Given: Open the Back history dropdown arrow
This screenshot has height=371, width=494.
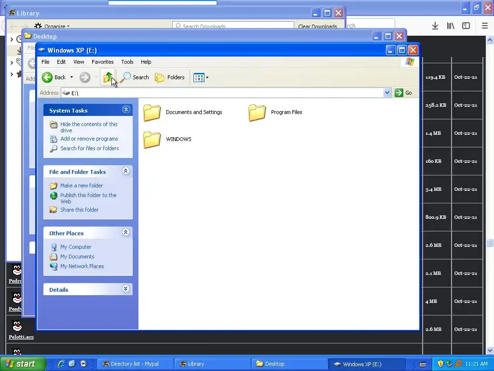Looking at the screenshot, I should [x=71, y=77].
